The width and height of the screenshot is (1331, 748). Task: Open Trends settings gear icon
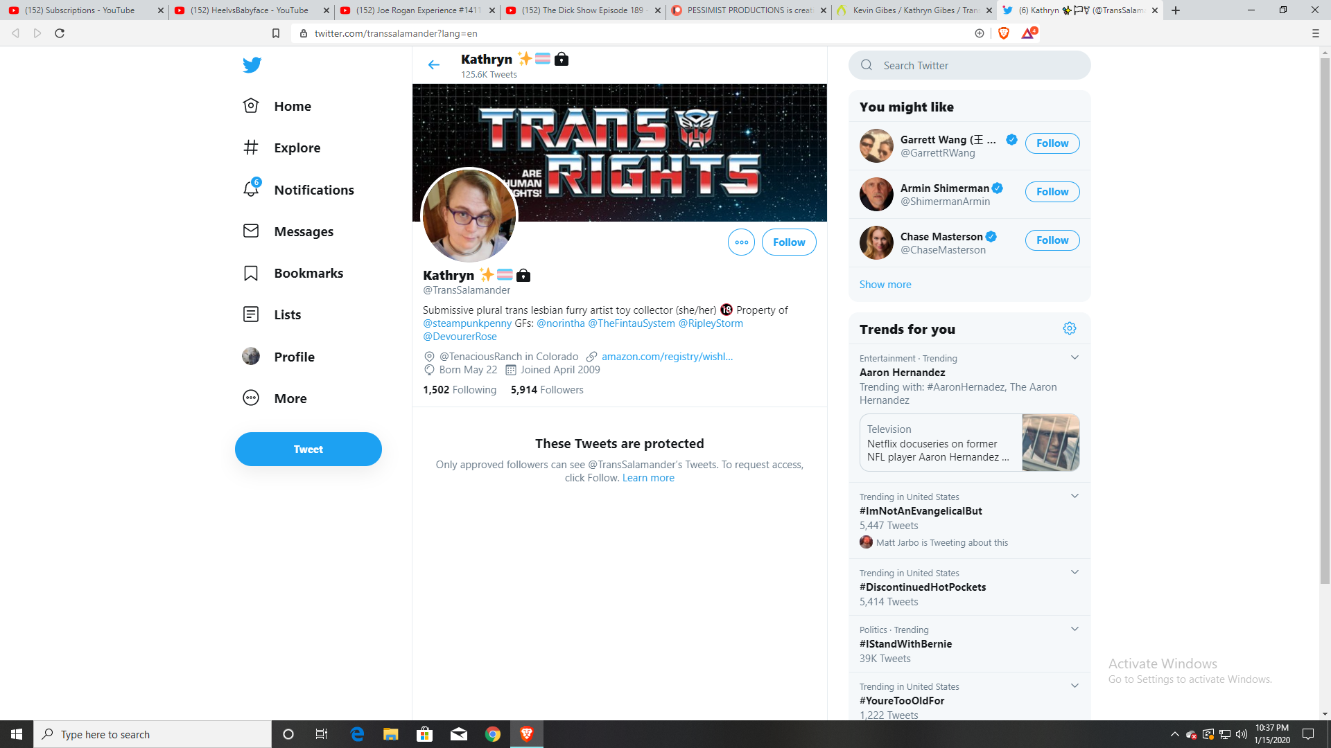tap(1070, 328)
